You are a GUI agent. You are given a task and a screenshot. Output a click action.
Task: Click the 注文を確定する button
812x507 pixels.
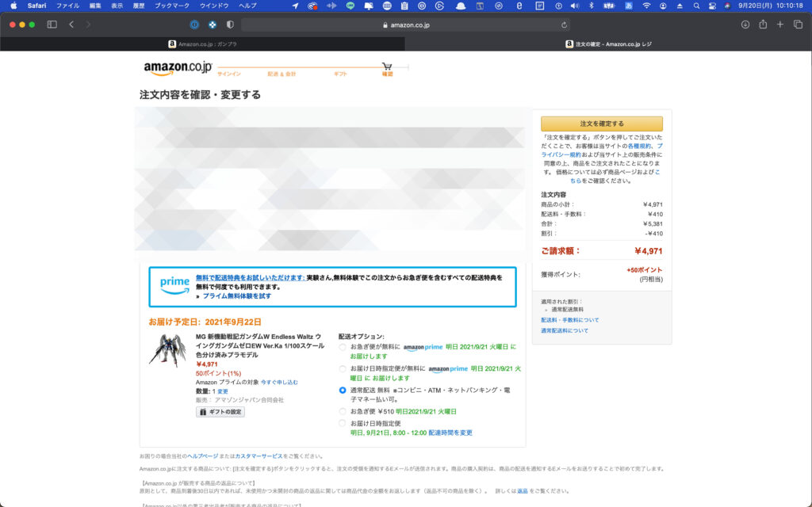pos(602,124)
